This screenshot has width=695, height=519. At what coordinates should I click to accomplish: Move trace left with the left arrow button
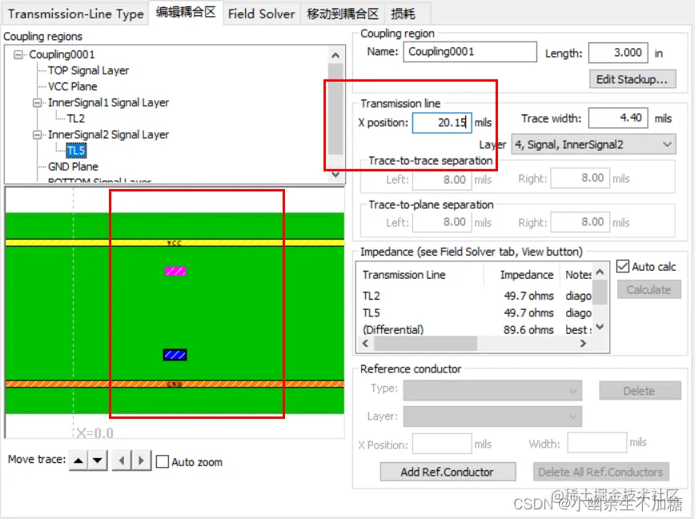(x=122, y=461)
